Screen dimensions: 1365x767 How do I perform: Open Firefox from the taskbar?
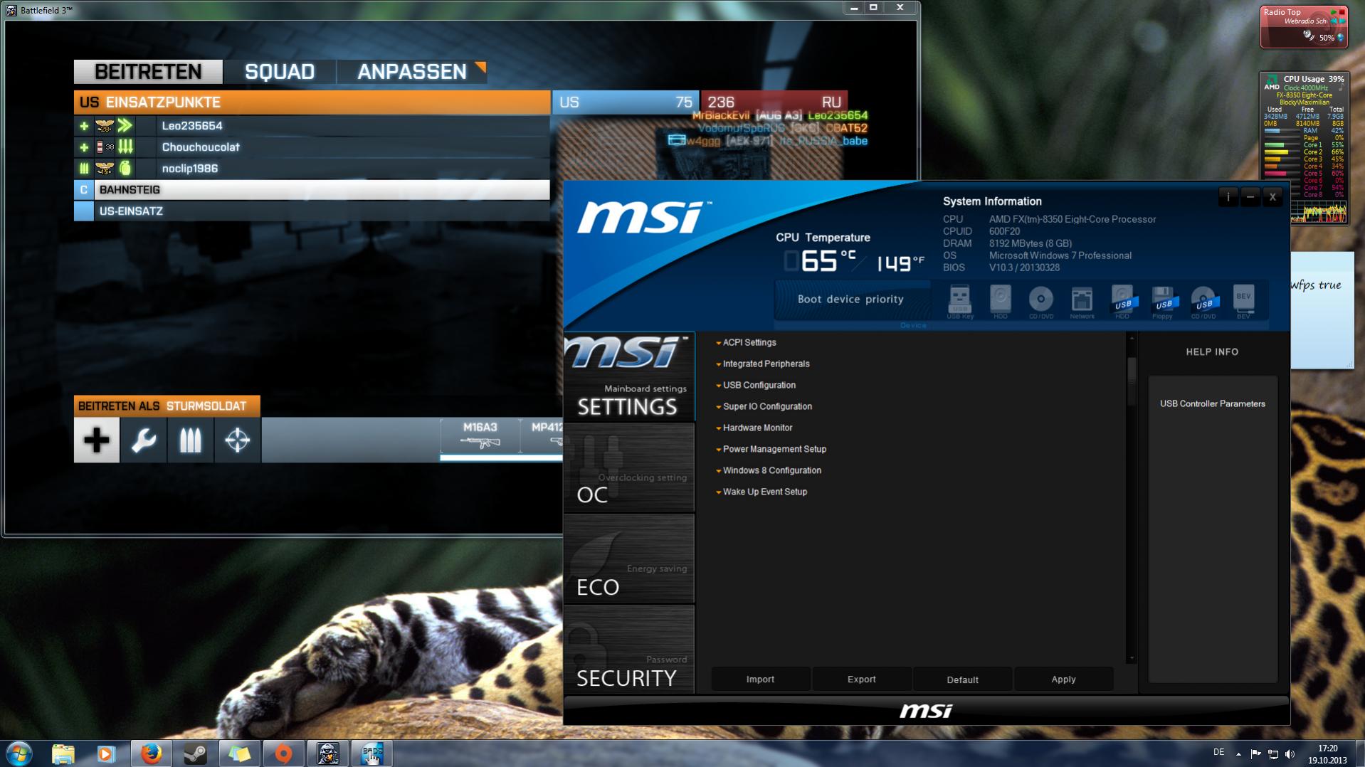(x=151, y=753)
